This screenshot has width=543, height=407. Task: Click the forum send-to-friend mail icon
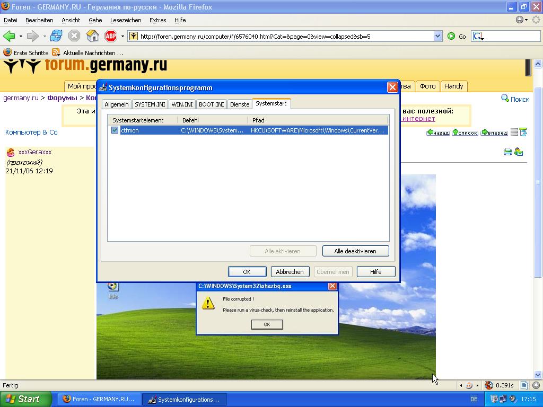pos(519,152)
